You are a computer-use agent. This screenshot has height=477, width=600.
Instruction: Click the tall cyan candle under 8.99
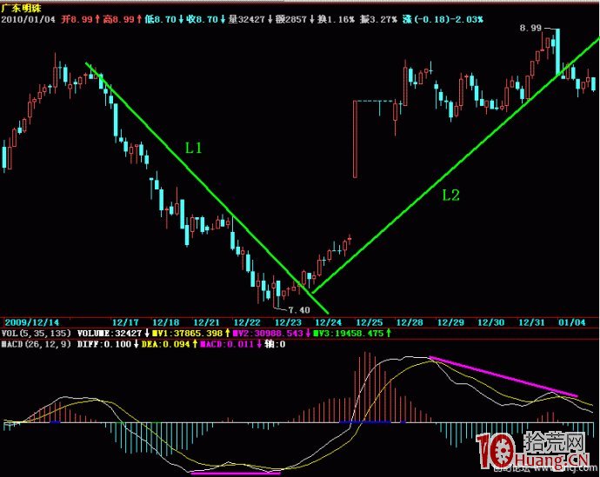pyautogui.click(x=558, y=51)
